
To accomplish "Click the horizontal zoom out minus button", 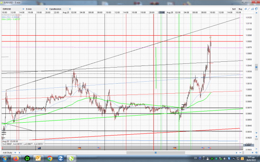I will pyautogui.click(x=240, y=152).
